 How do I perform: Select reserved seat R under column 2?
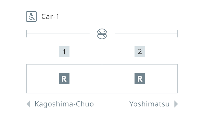coord(140,79)
